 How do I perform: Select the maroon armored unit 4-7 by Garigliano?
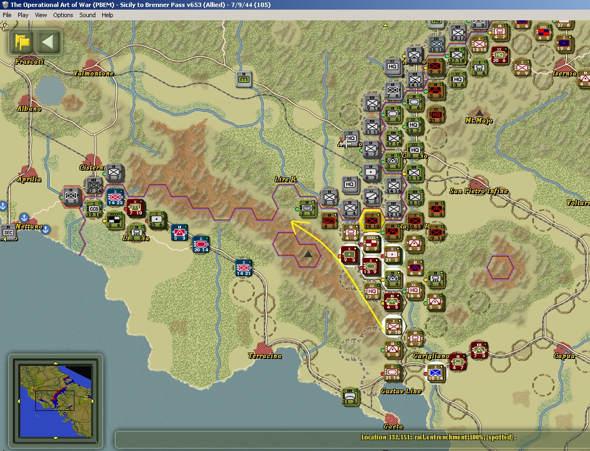point(458,362)
